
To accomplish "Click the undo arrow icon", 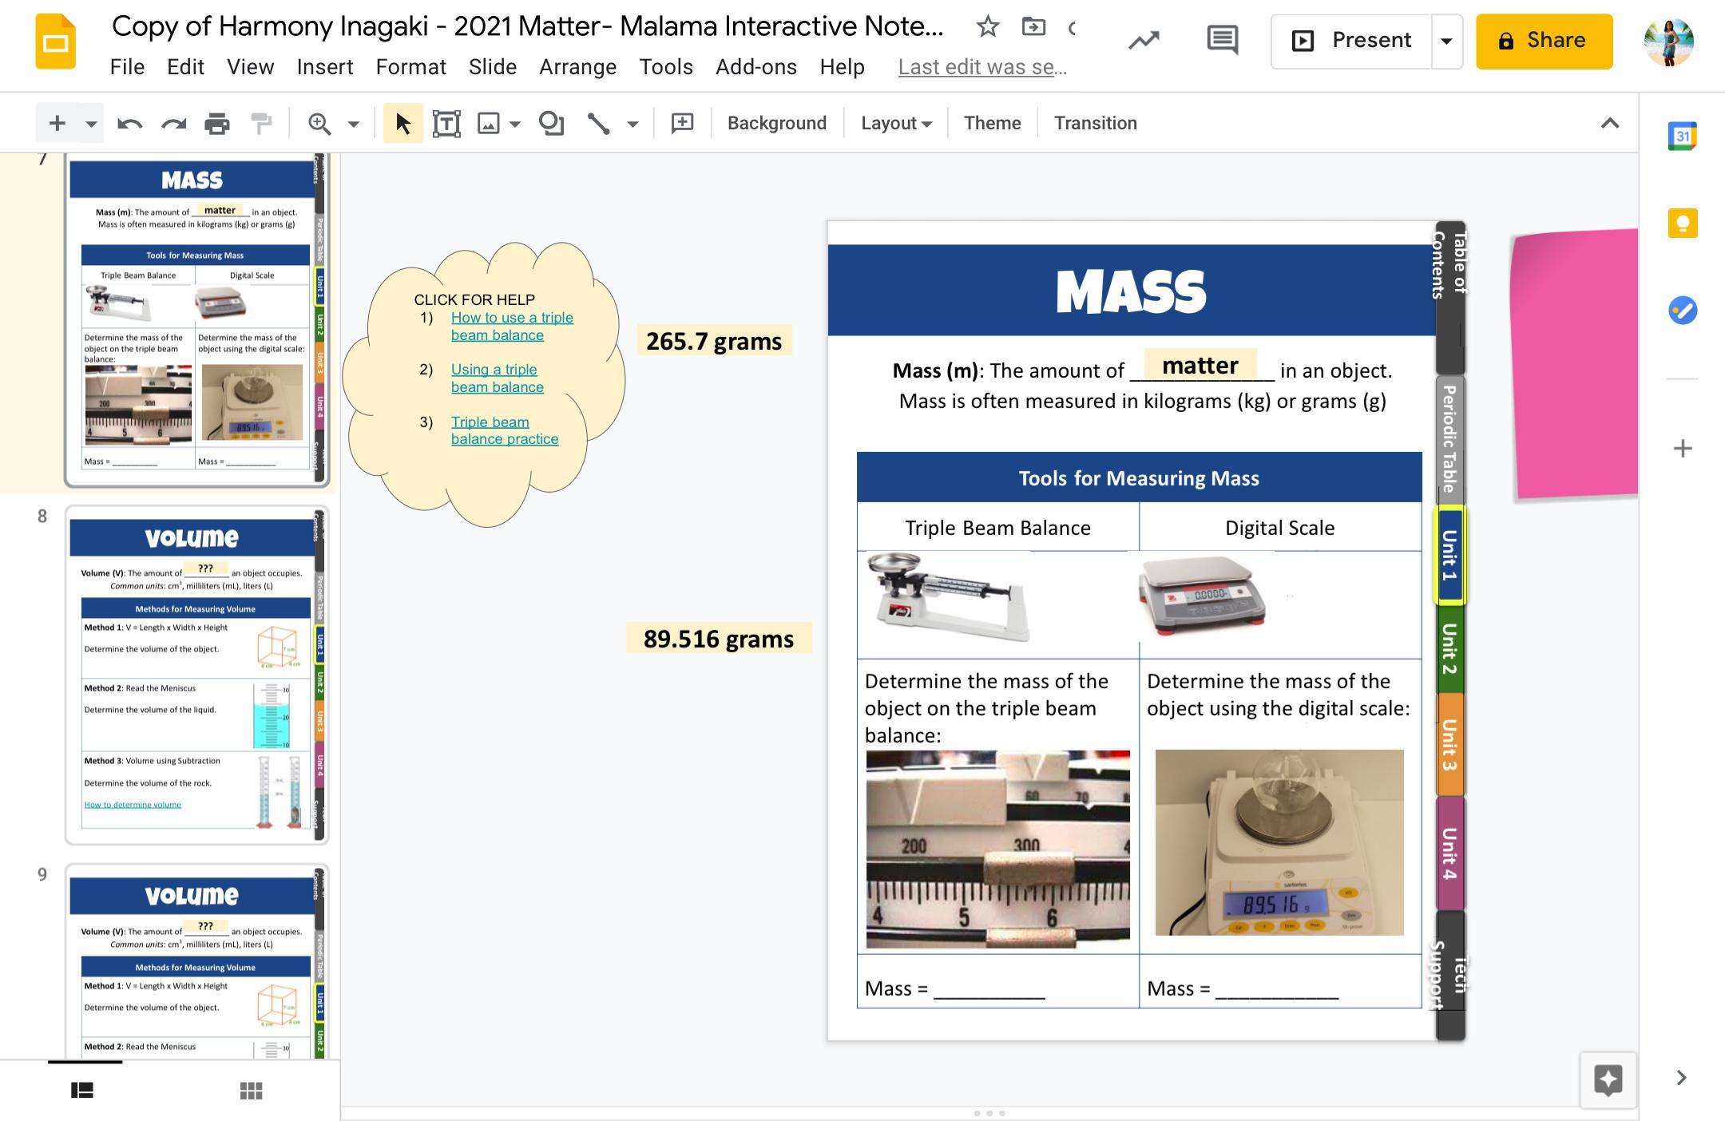I will point(129,124).
